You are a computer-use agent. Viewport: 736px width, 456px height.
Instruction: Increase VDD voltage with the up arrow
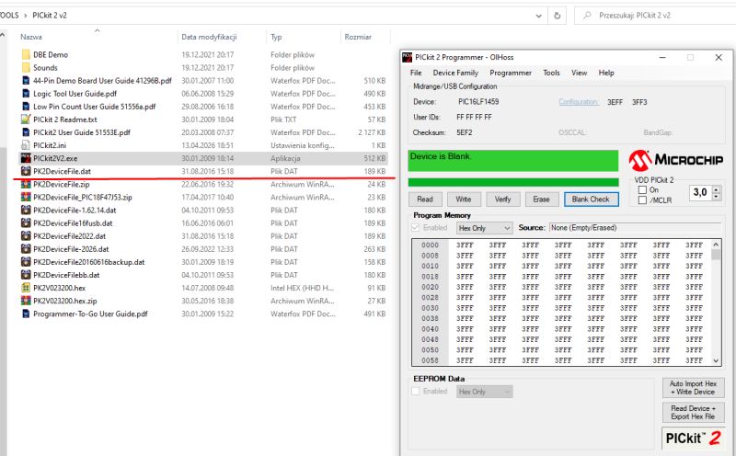[x=716, y=189]
